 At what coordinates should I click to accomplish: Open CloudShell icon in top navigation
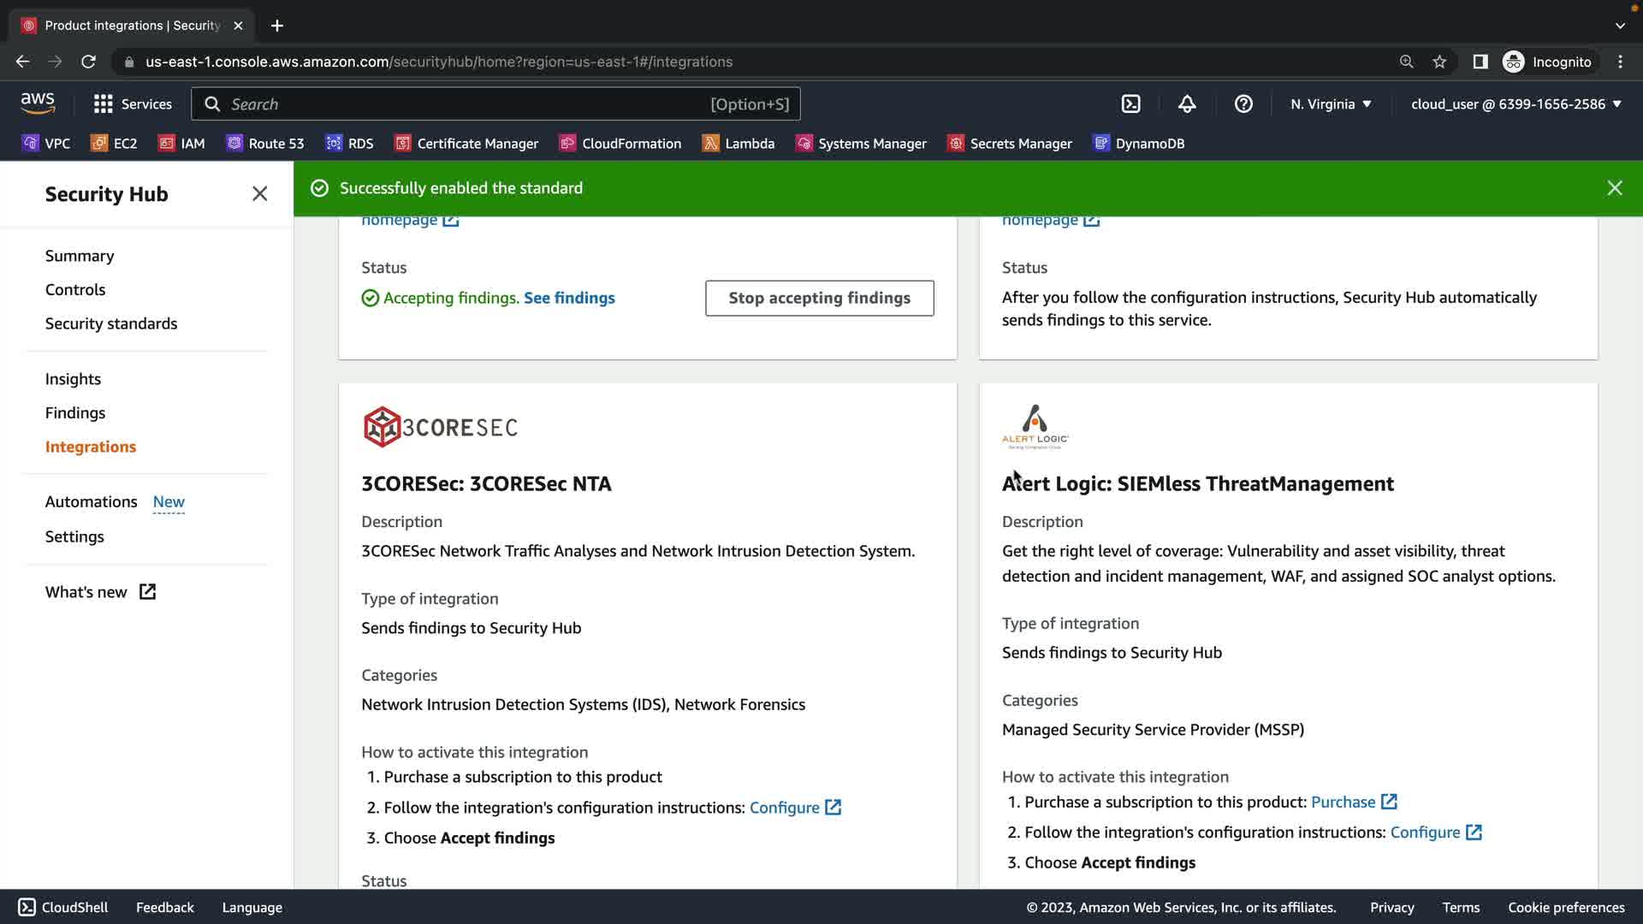coord(1130,104)
